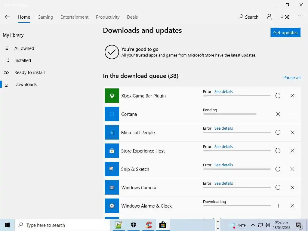
Task: See details for Xbox Game Bar Plugin error
Action: point(223,91)
